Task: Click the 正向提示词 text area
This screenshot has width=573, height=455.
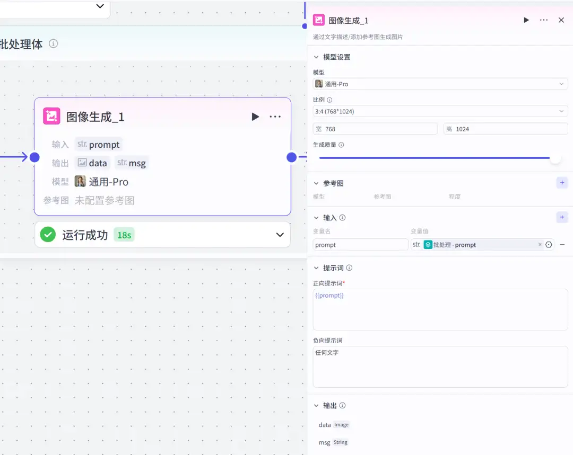Action: coord(440,310)
